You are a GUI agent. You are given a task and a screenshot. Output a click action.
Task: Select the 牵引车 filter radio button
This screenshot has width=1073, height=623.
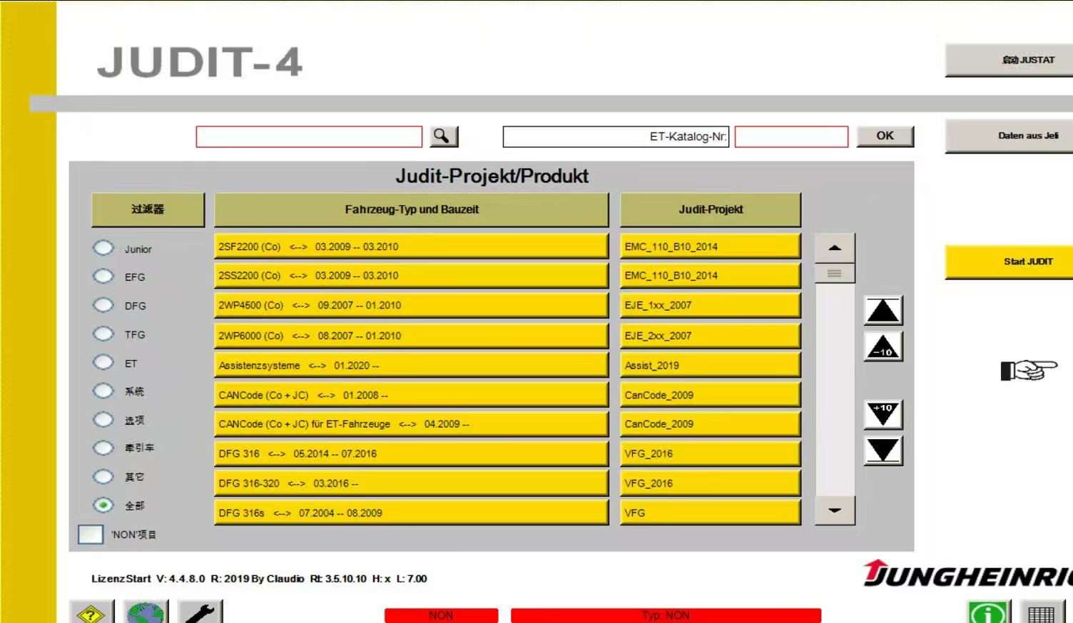point(103,448)
